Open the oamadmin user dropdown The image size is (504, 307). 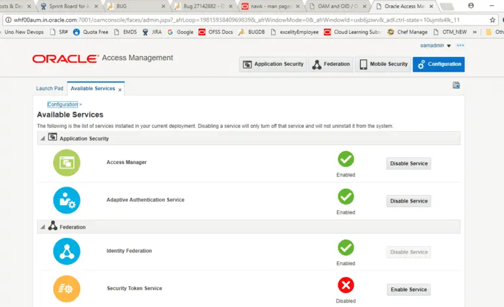click(435, 46)
